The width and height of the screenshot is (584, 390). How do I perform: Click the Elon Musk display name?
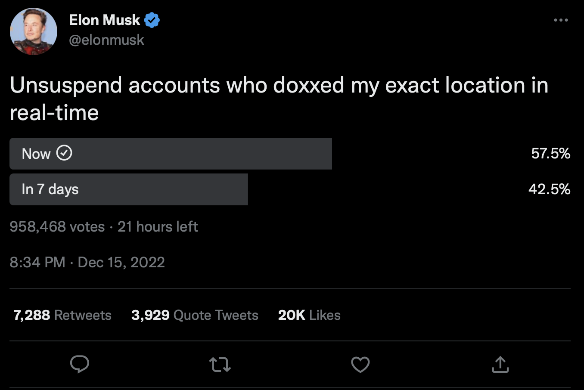pyautogui.click(x=105, y=20)
